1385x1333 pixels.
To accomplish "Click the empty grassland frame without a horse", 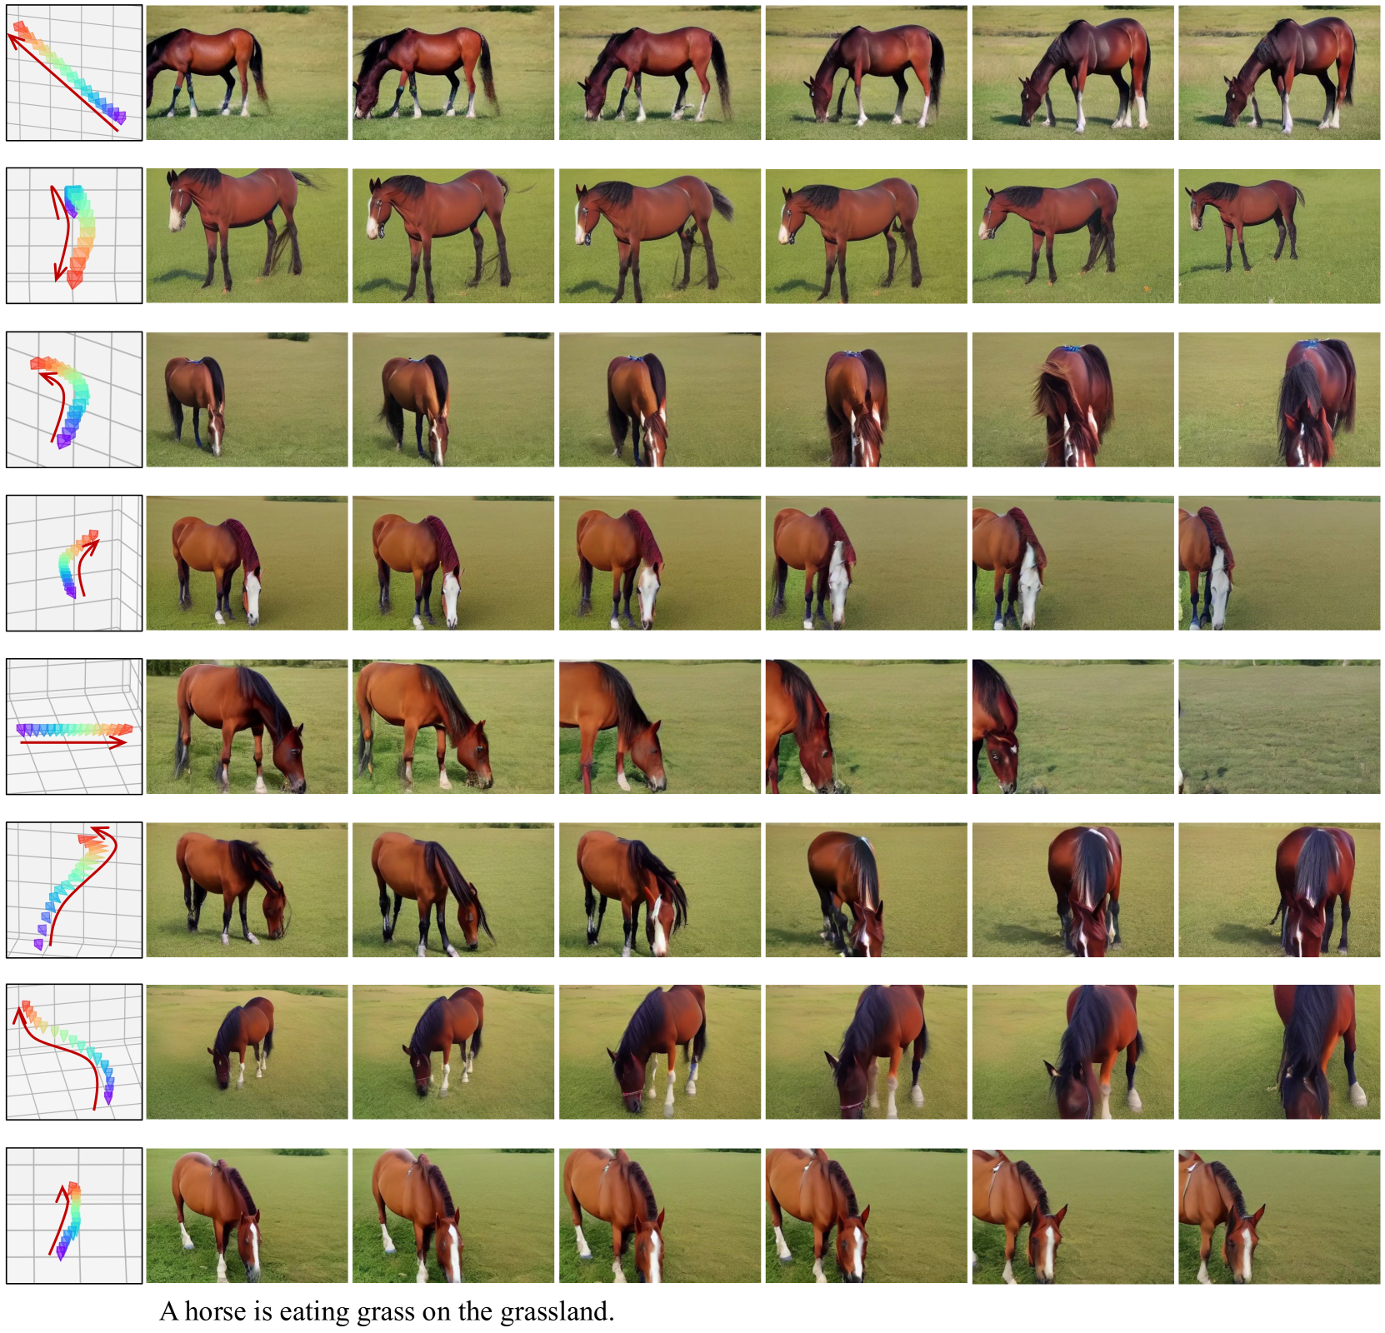I will point(1279,726).
